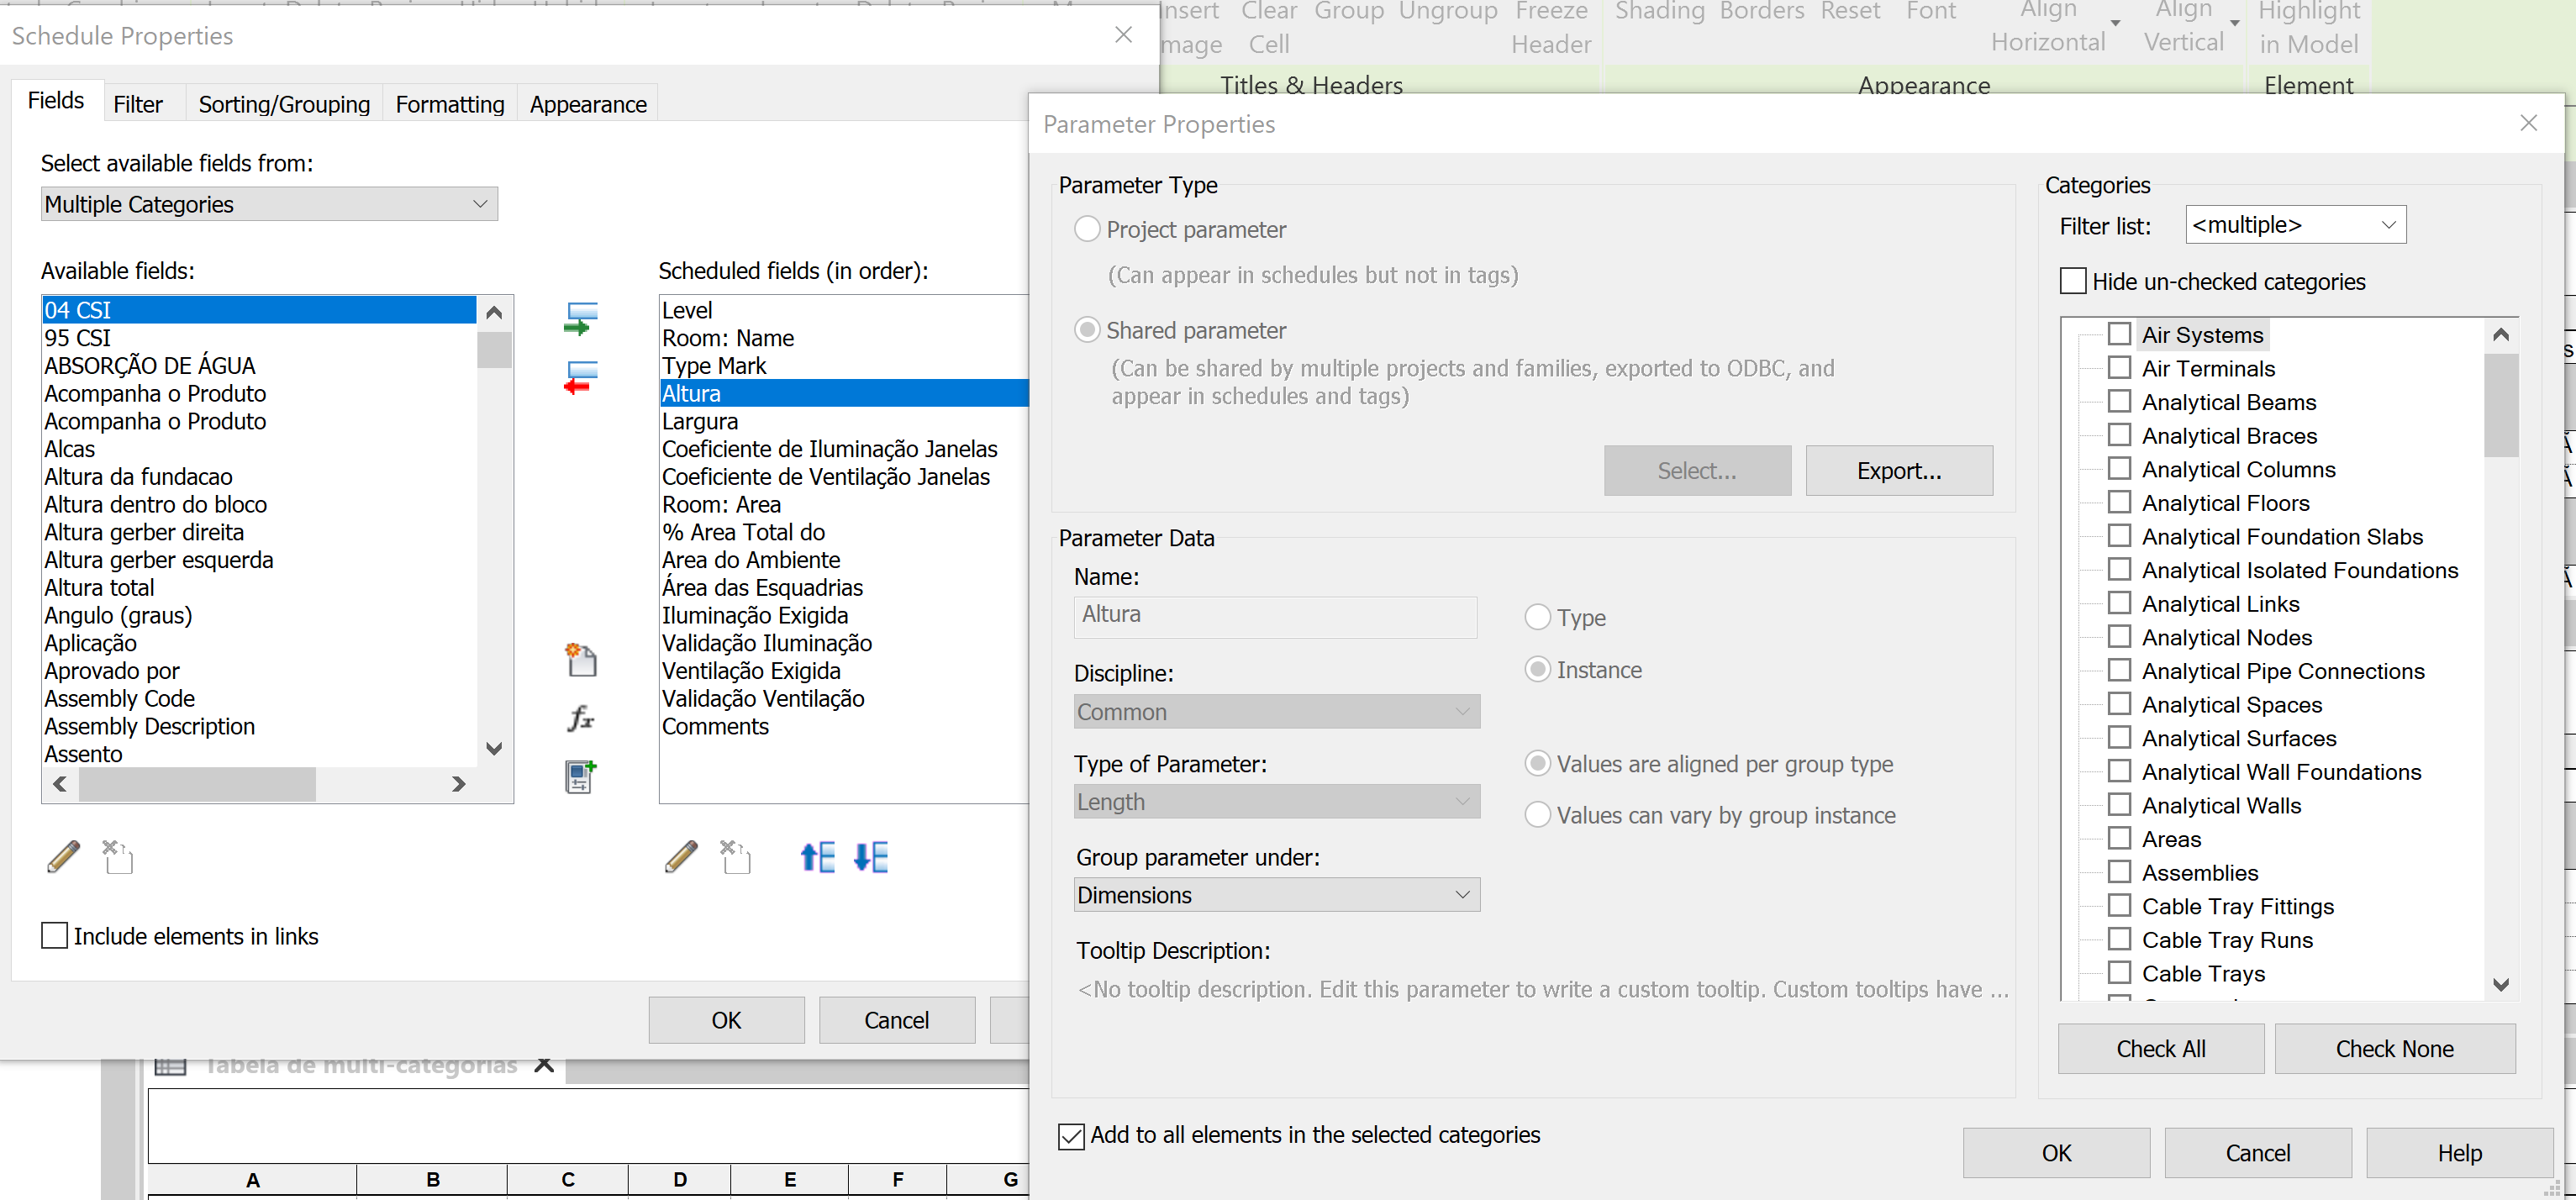Viewport: 2576px width, 1200px height.
Task: Open the combine parameters tool
Action: tap(580, 776)
